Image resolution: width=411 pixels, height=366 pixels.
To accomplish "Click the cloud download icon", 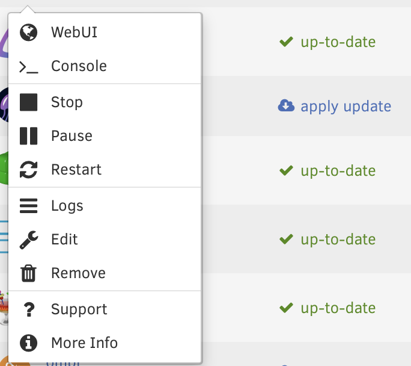I will pos(286,106).
